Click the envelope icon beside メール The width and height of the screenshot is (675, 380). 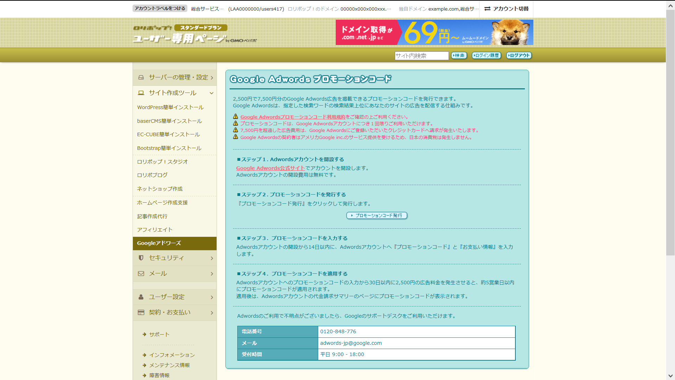tap(141, 273)
